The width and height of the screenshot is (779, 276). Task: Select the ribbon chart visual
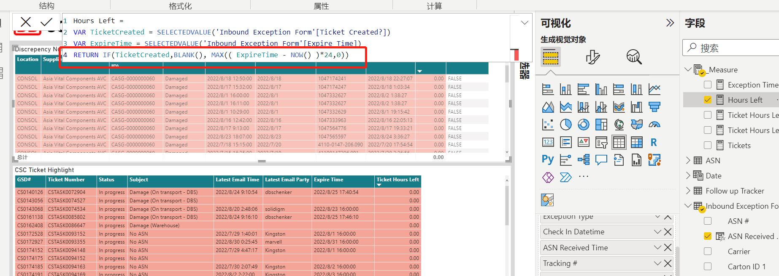click(x=619, y=107)
